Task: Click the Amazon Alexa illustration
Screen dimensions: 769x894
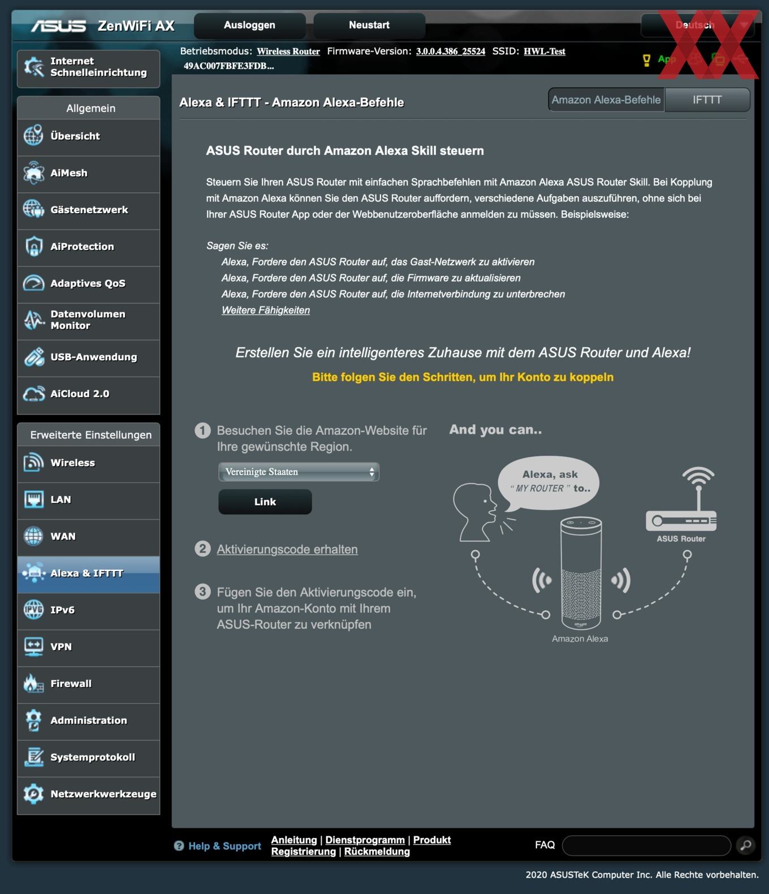Action: coord(581,573)
